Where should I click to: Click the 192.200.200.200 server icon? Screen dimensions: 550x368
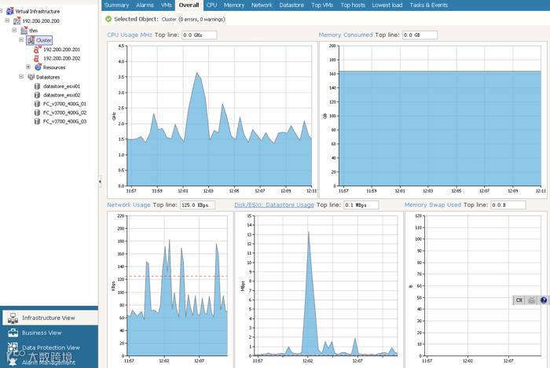tap(16, 20)
